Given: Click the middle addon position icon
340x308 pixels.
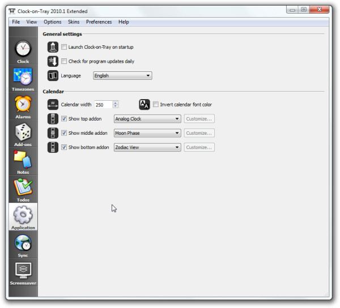Looking at the screenshot, I should (53, 133).
